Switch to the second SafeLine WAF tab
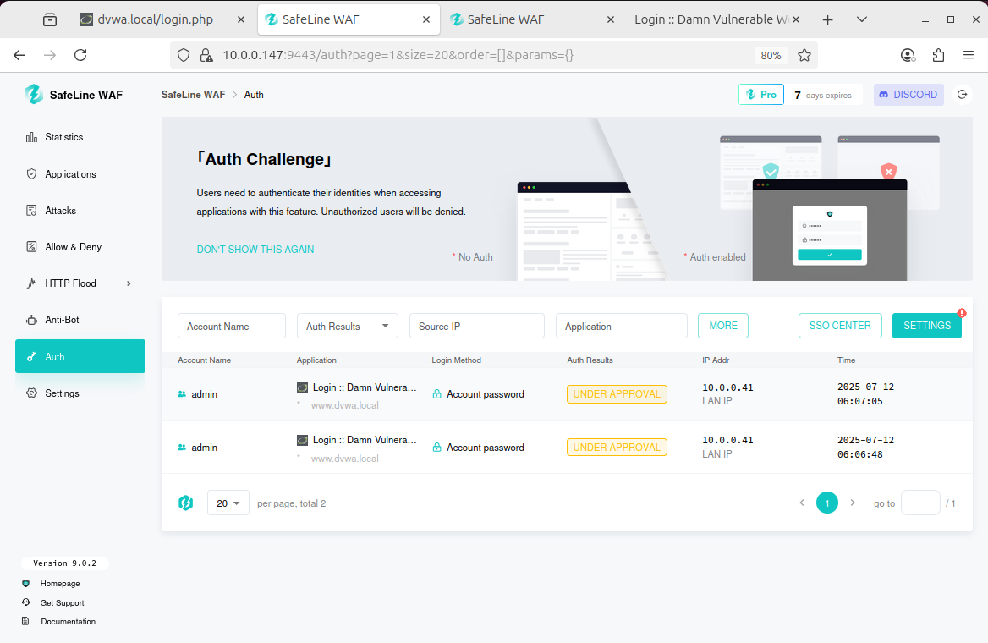 (532, 19)
